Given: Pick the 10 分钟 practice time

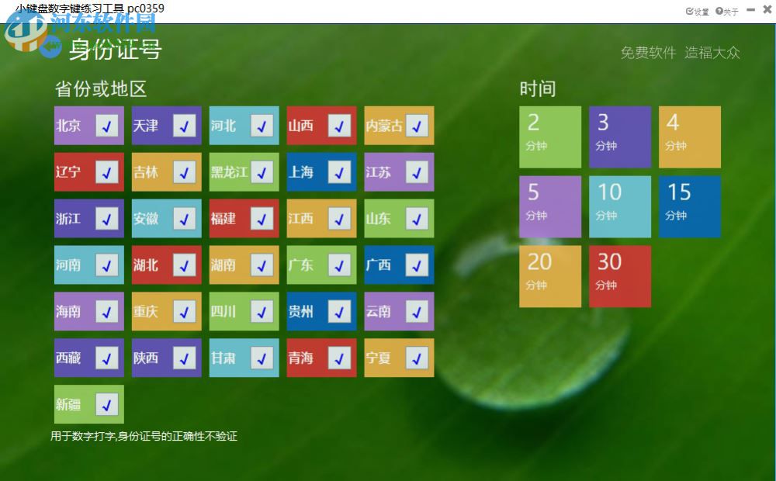Looking at the screenshot, I should click(620, 206).
